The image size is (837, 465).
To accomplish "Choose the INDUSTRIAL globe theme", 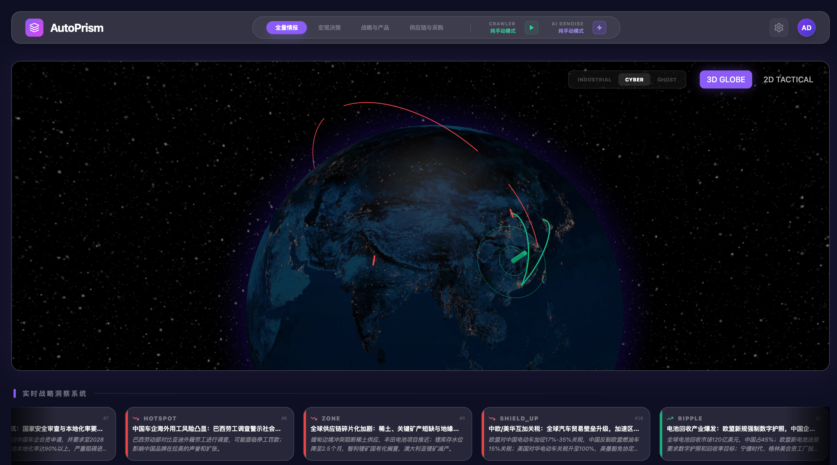I will point(594,79).
